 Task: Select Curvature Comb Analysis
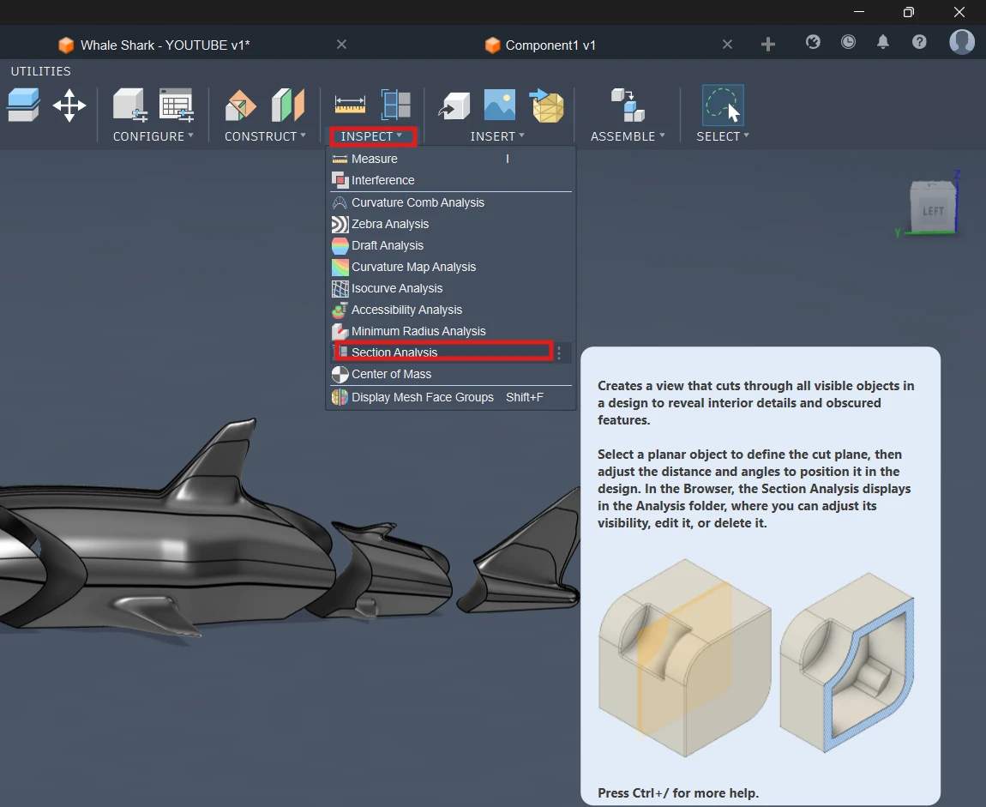tap(450, 202)
